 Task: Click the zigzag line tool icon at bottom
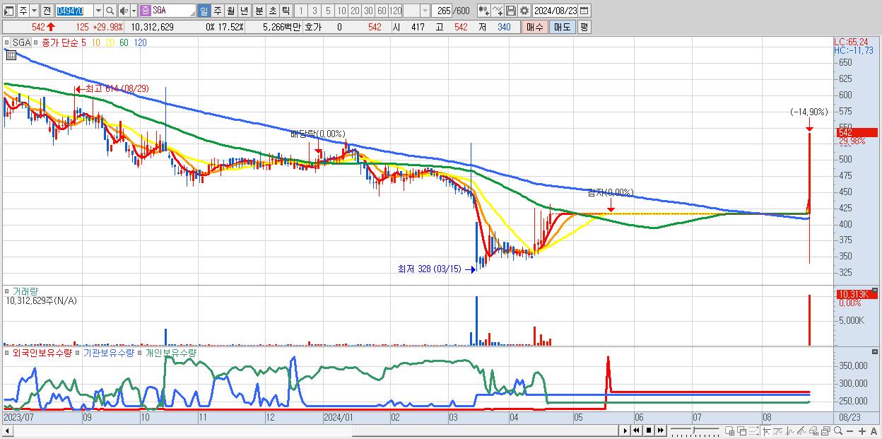[790, 431]
